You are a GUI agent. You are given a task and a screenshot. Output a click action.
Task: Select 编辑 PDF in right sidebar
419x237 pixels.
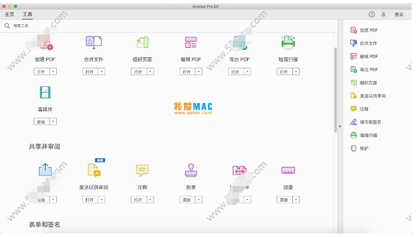[x=364, y=56]
